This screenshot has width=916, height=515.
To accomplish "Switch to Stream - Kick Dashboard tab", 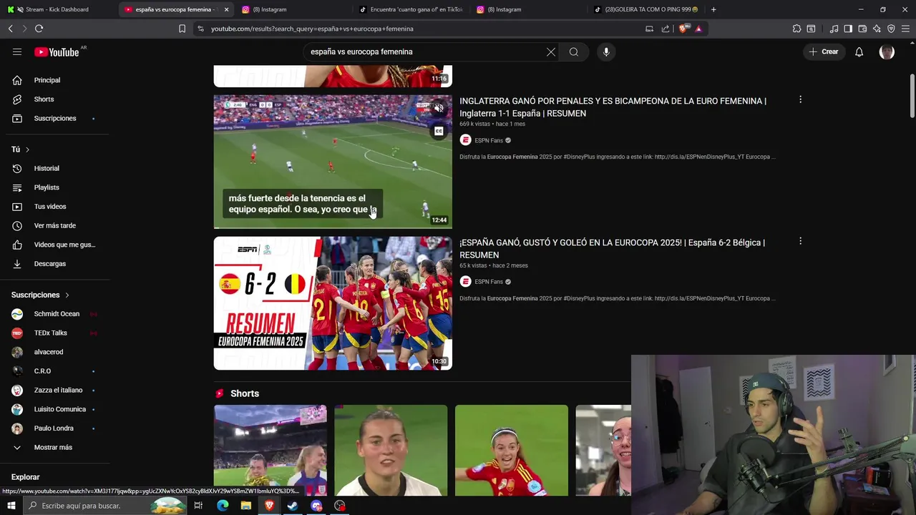I will point(57,9).
